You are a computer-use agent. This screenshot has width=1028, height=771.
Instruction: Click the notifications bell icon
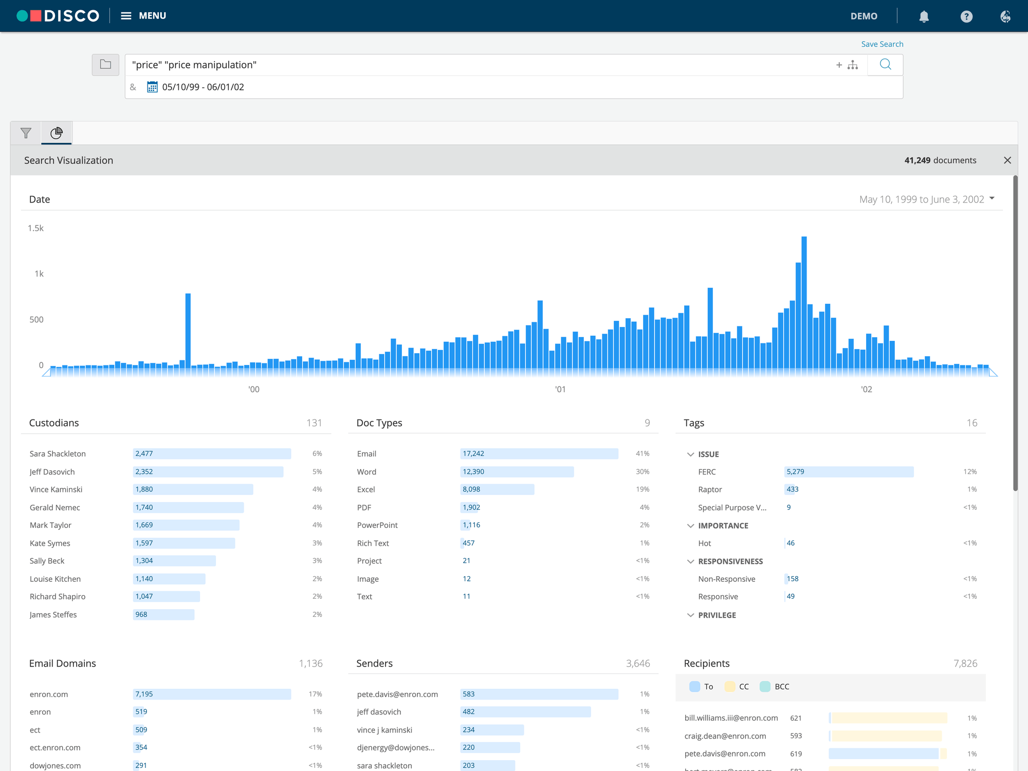click(924, 16)
